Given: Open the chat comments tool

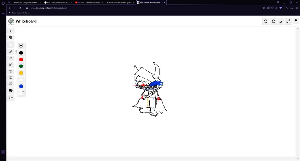Looking at the screenshot, I should (10, 90).
